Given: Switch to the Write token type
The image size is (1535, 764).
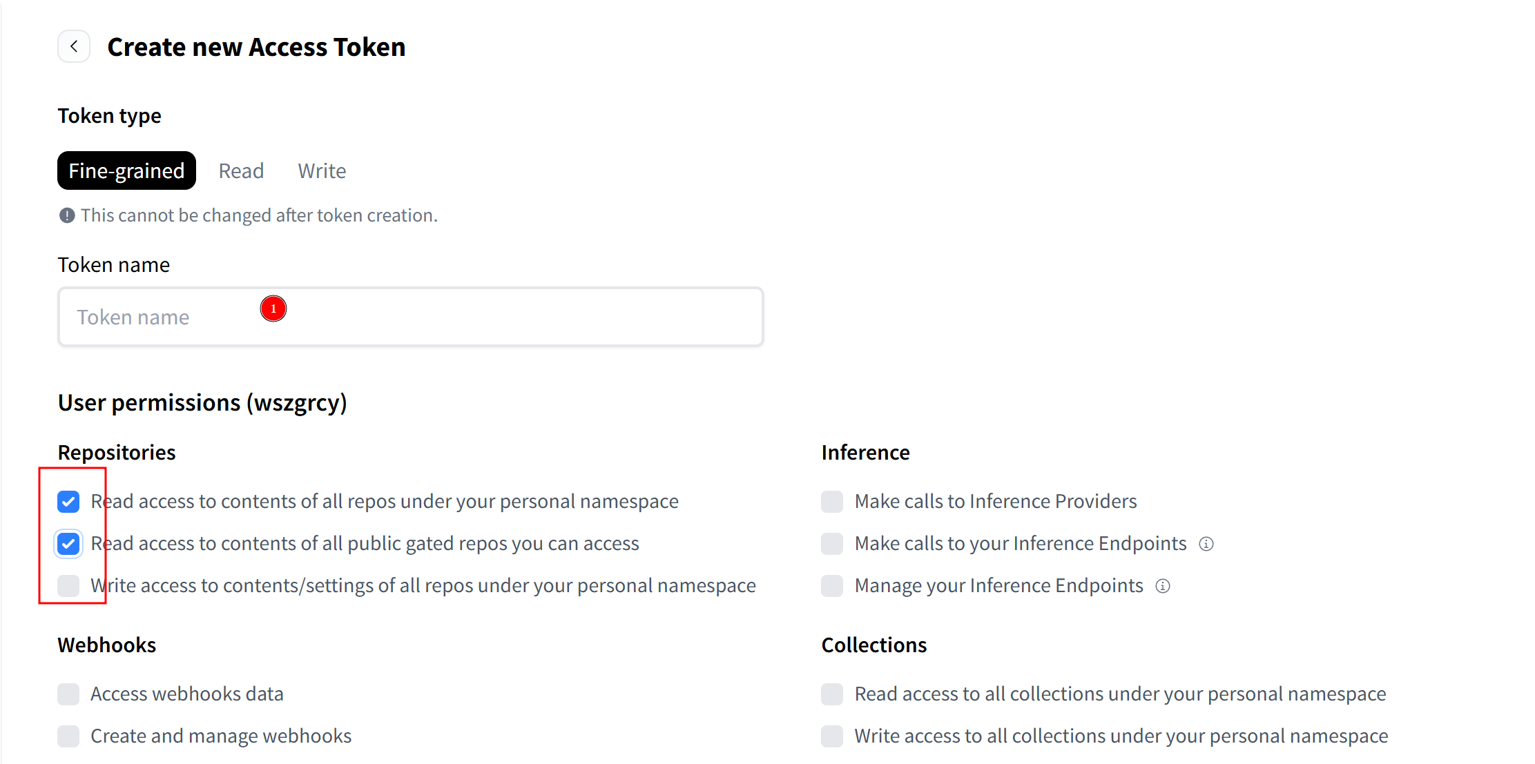Looking at the screenshot, I should pyautogui.click(x=322, y=170).
